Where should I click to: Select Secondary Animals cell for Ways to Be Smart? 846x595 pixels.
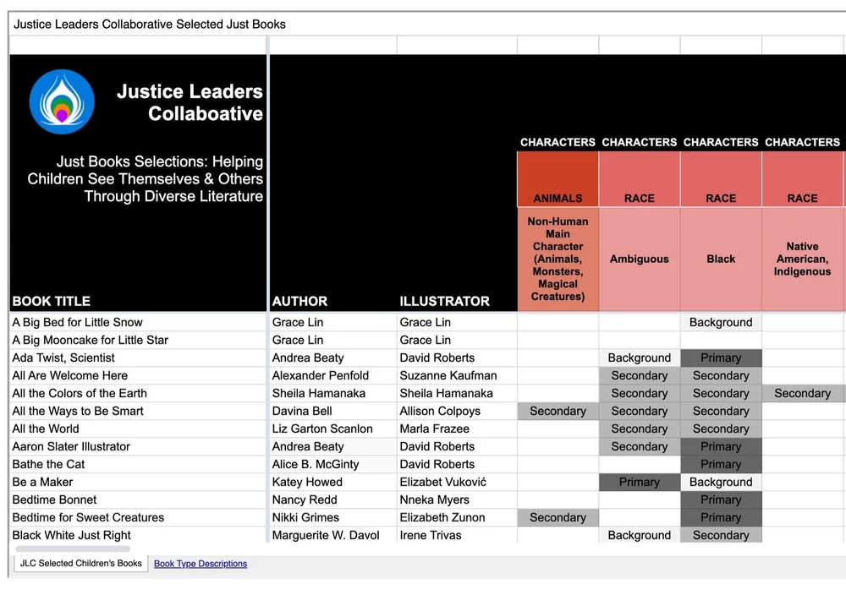558,412
